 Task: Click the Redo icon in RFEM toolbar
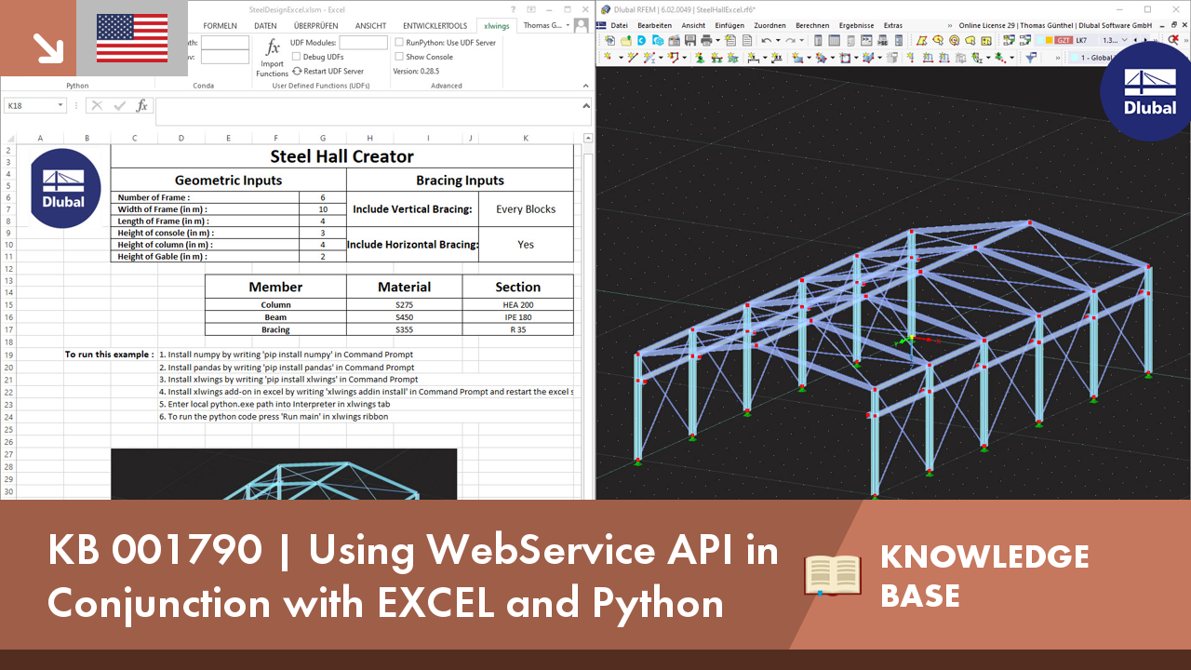(x=789, y=39)
